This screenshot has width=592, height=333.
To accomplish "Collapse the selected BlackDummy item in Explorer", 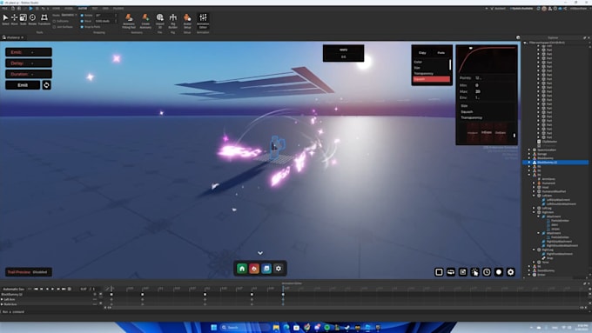I will tap(529, 163).
